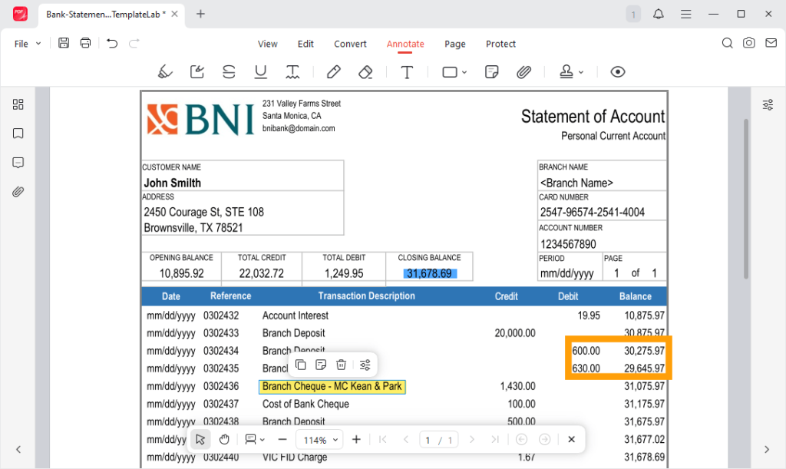The width and height of the screenshot is (786, 469).
Task: Switch to the Convert tab
Action: 350,44
